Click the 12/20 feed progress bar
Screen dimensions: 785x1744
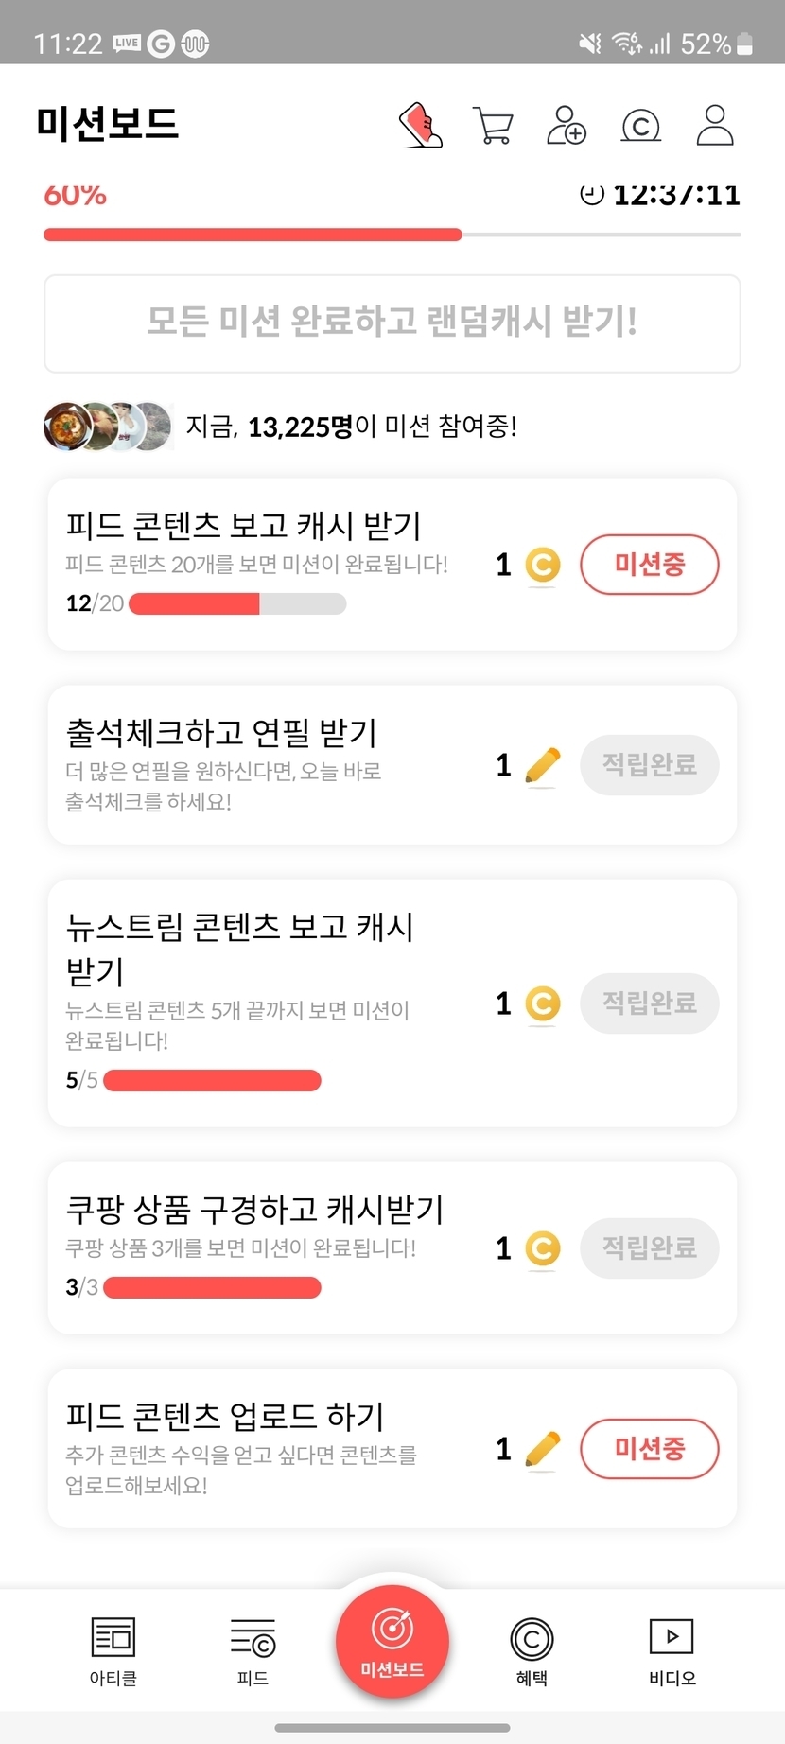point(237,603)
